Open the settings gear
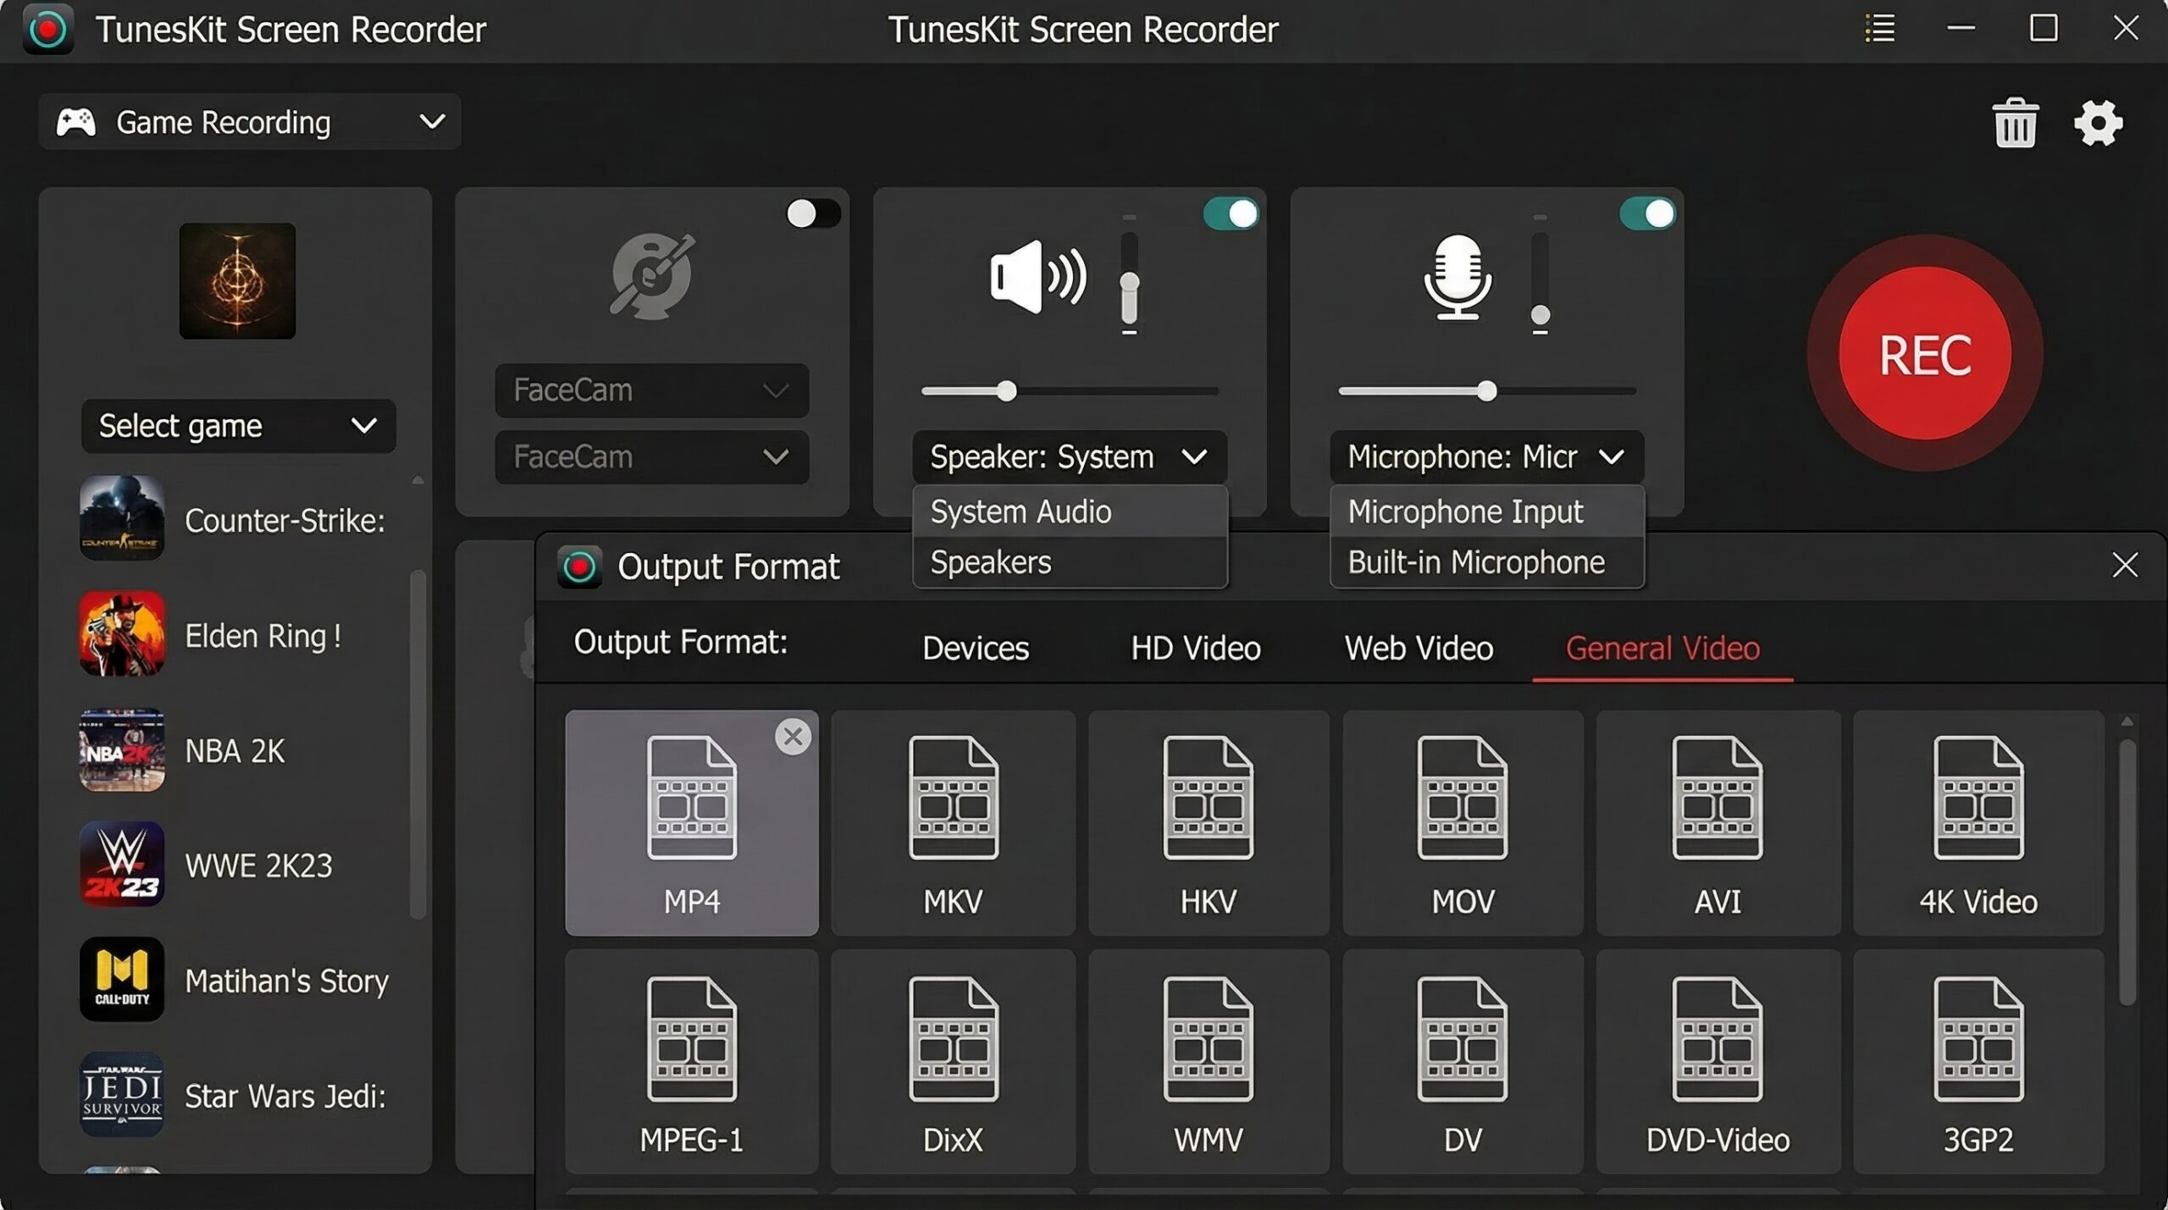 (x=2098, y=123)
